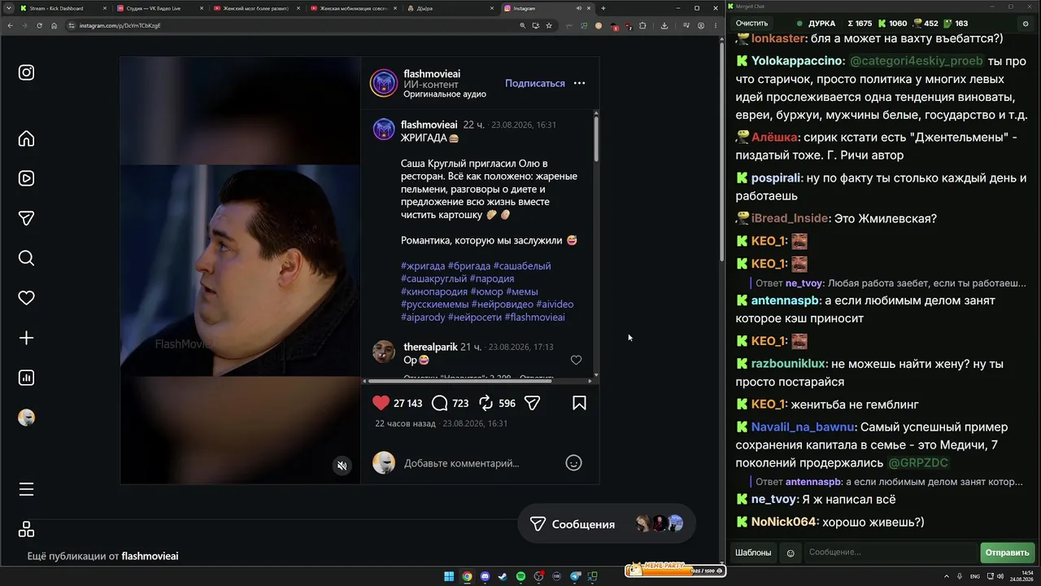Share post with paper-plane icon

(x=533, y=403)
